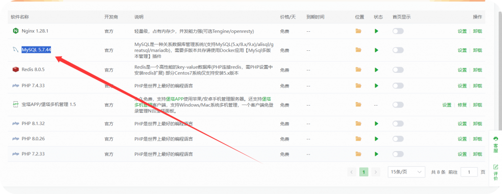The width and height of the screenshot is (502, 194).
Task: Click 宝塔APP/堡塔多机管理 1.5 name
Action: 49,105
